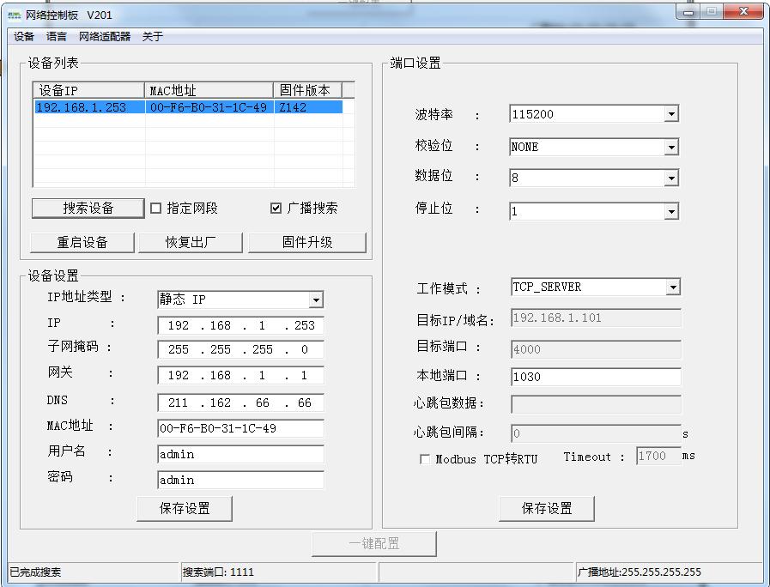Image resolution: width=770 pixels, height=587 pixels.
Task: Disable the 广播搜索 checkbox
Action: pyautogui.click(x=276, y=206)
